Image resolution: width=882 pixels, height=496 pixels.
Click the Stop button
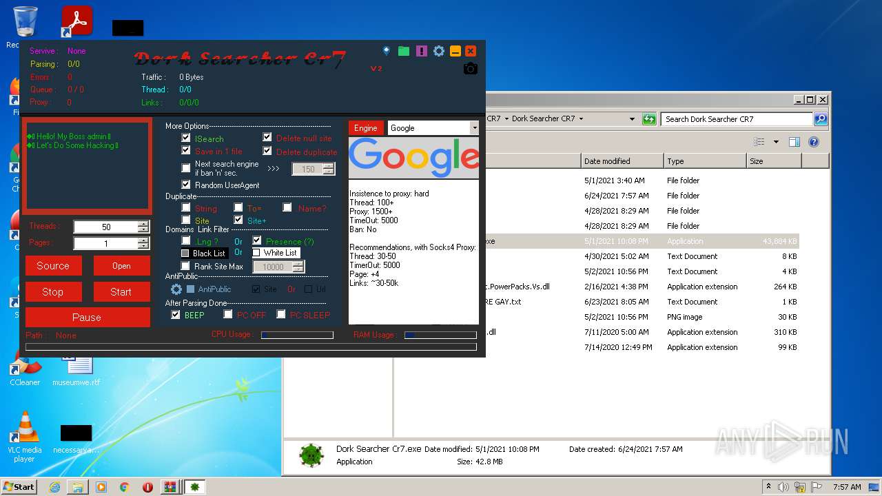[x=53, y=292]
